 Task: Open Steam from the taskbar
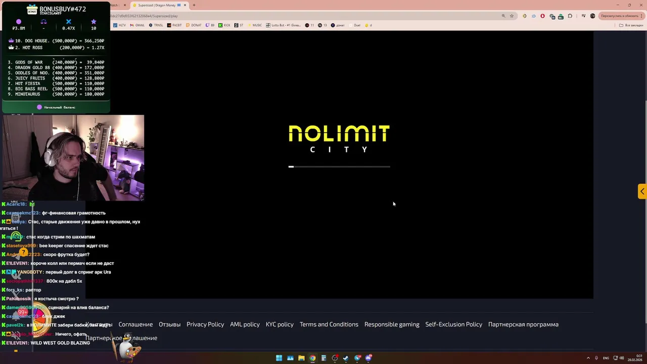346,358
